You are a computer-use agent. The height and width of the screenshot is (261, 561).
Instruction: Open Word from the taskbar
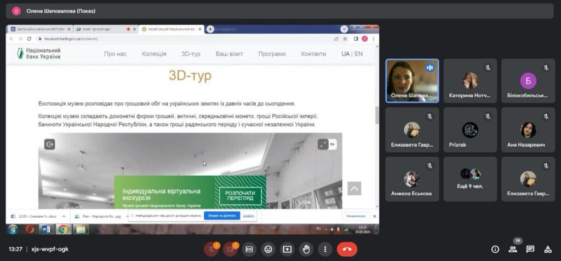pyautogui.click(x=46, y=229)
